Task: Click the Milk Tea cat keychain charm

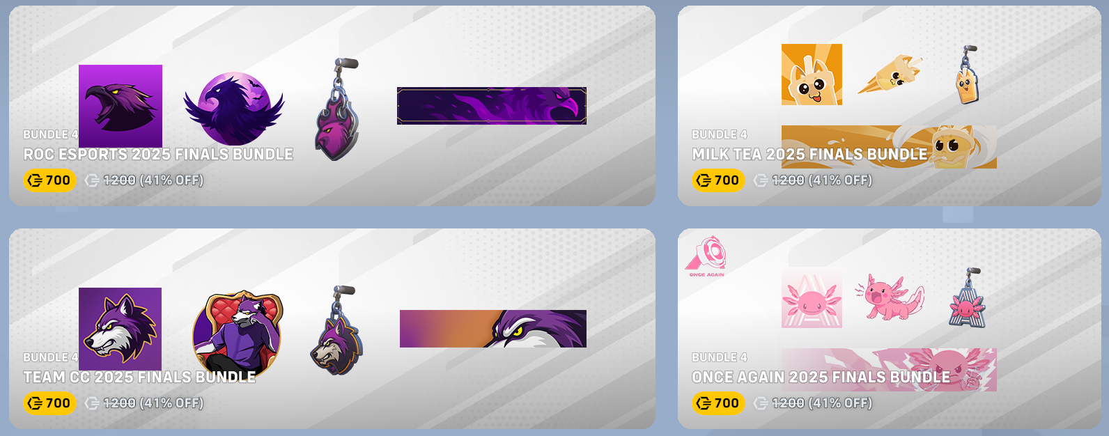Action: click(967, 75)
